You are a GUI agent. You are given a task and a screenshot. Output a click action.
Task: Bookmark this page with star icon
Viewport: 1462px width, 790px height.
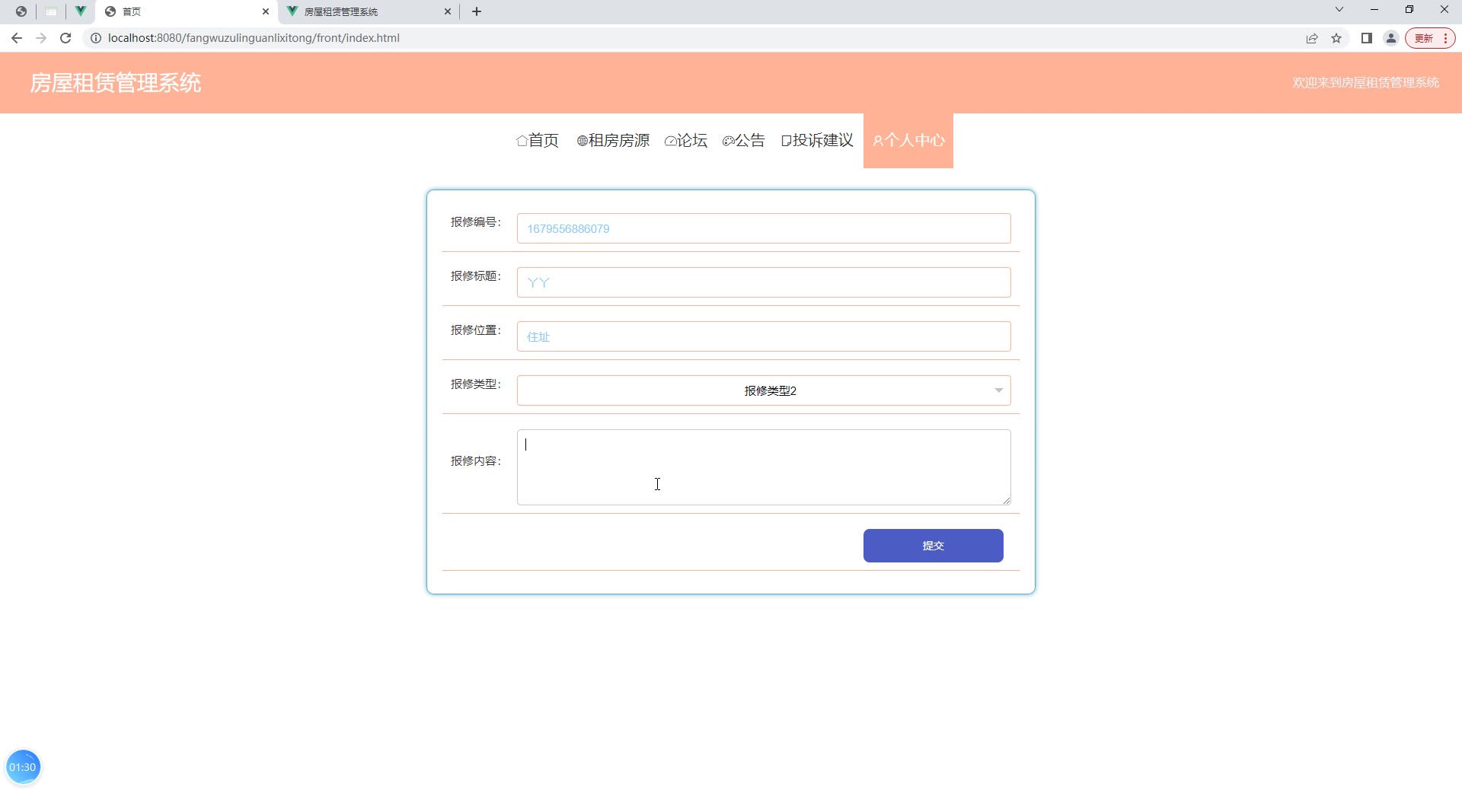(x=1336, y=38)
